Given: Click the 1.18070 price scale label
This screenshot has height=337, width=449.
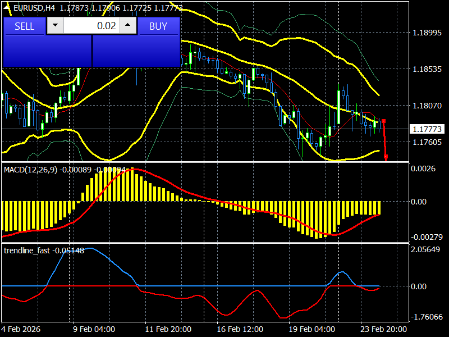Looking at the screenshot, I should pyautogui.click(x=427, y=106).
